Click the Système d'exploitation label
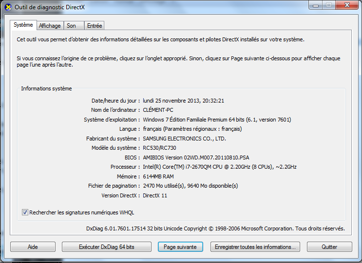The height and width of the screenshot is (263, 362). coord(112,120)
